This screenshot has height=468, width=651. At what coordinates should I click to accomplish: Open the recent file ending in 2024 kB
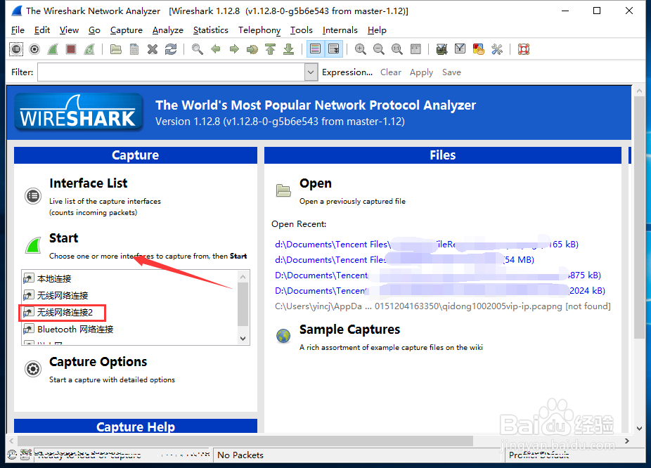tap(440, 290)
